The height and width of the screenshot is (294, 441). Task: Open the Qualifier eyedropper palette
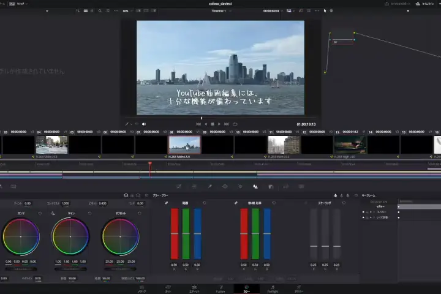pos(210,187)
